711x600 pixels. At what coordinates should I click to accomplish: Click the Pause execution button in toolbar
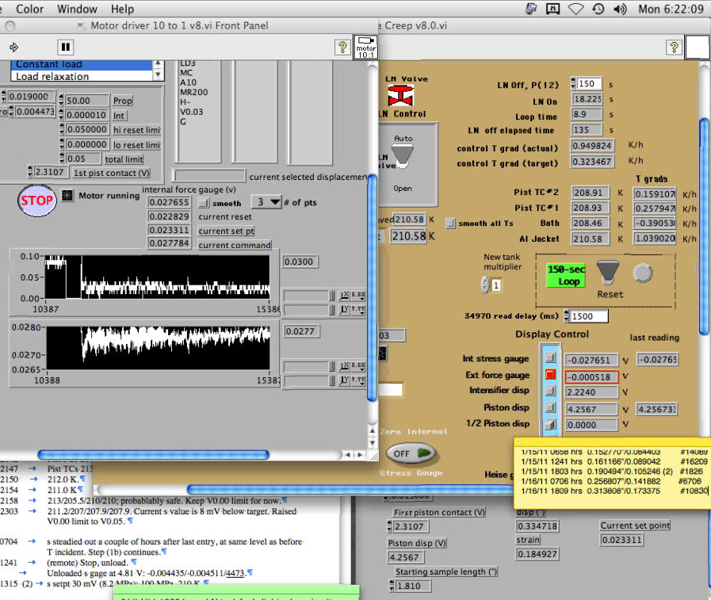(x=66, y=48)
